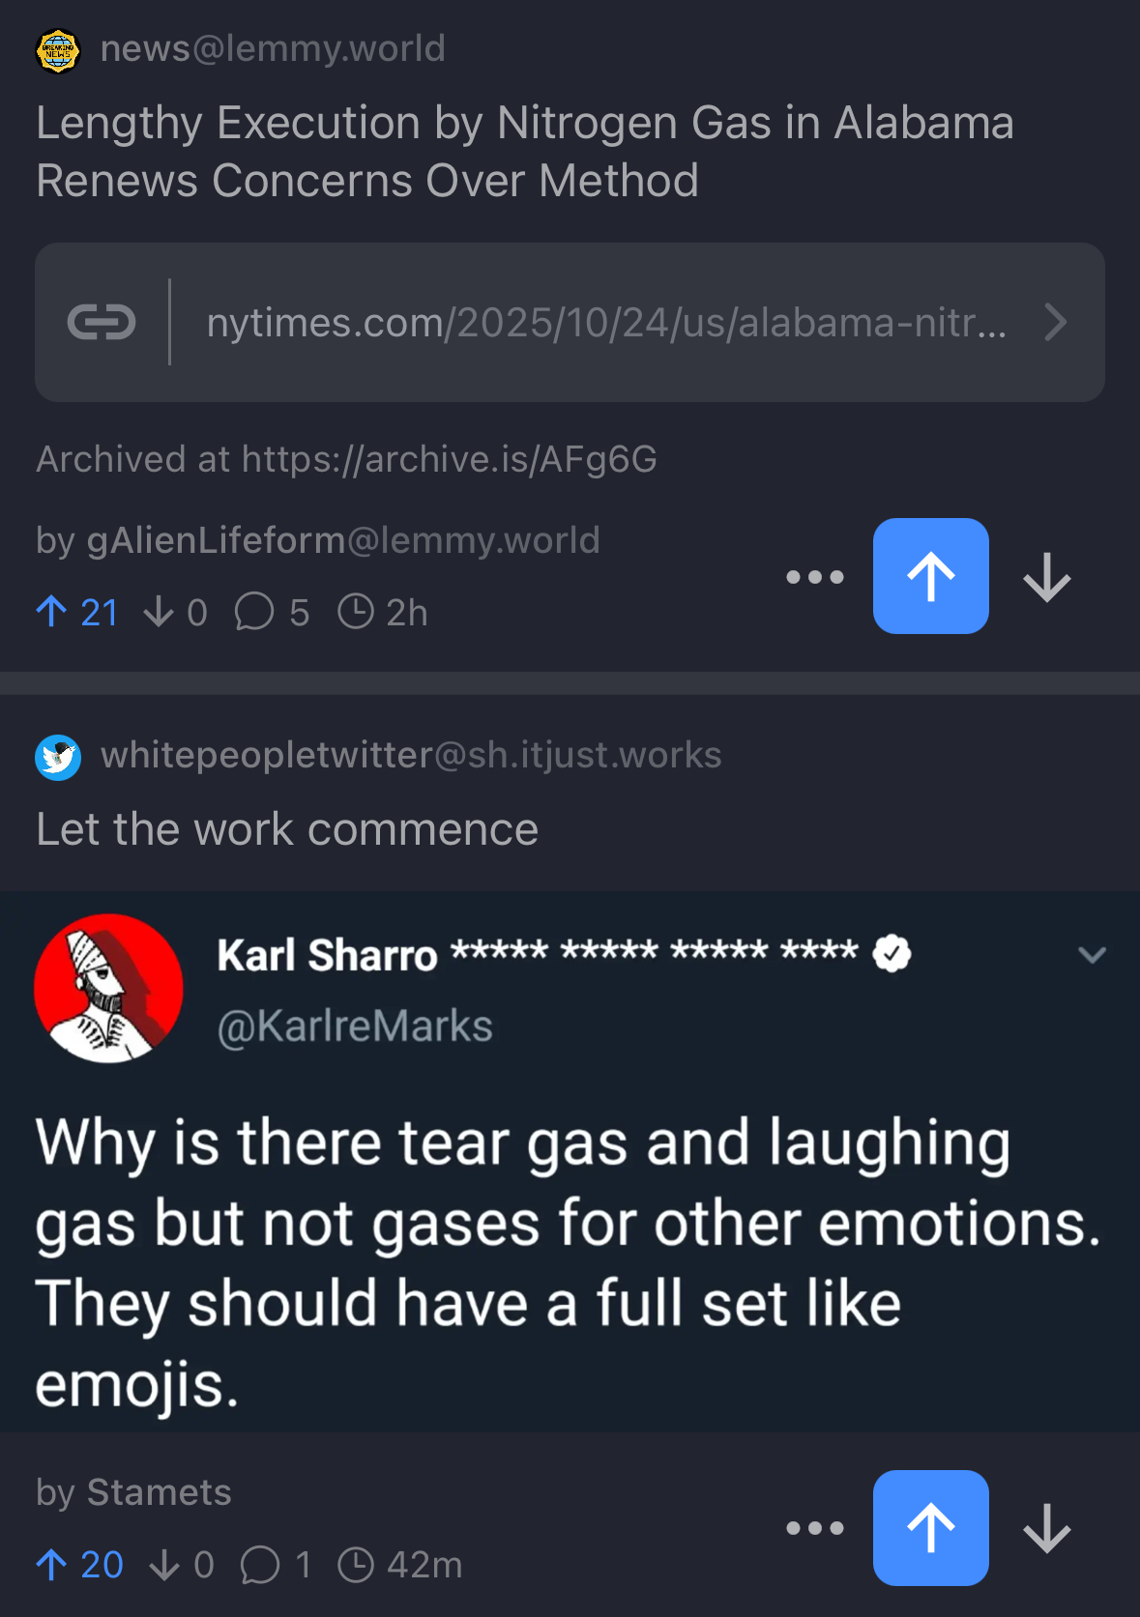View gAlienLifeform's user profile
1140x1617 pixels.
click(x=342, y=539)
